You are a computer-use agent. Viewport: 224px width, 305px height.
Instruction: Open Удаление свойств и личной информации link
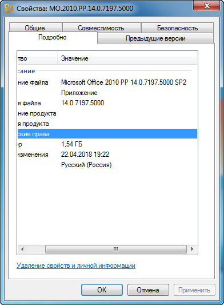(76, 266)
